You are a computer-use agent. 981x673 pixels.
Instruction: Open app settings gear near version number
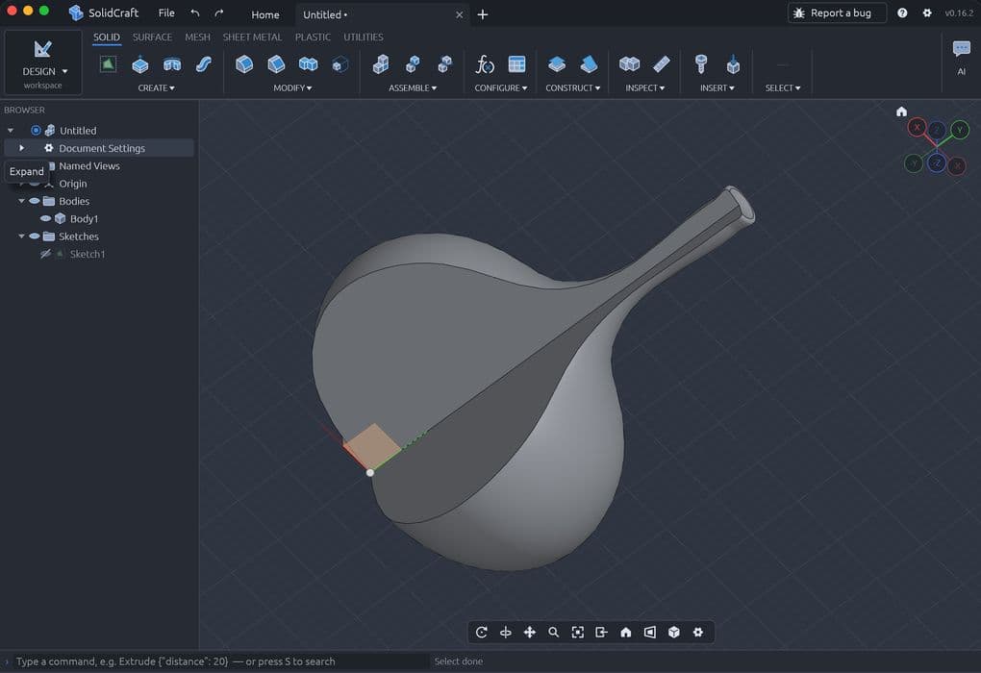927,13
